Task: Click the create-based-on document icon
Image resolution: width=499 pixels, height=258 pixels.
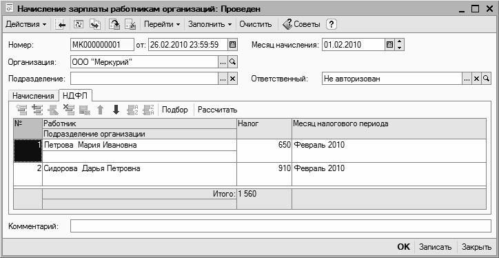Action: click(94, 25)
